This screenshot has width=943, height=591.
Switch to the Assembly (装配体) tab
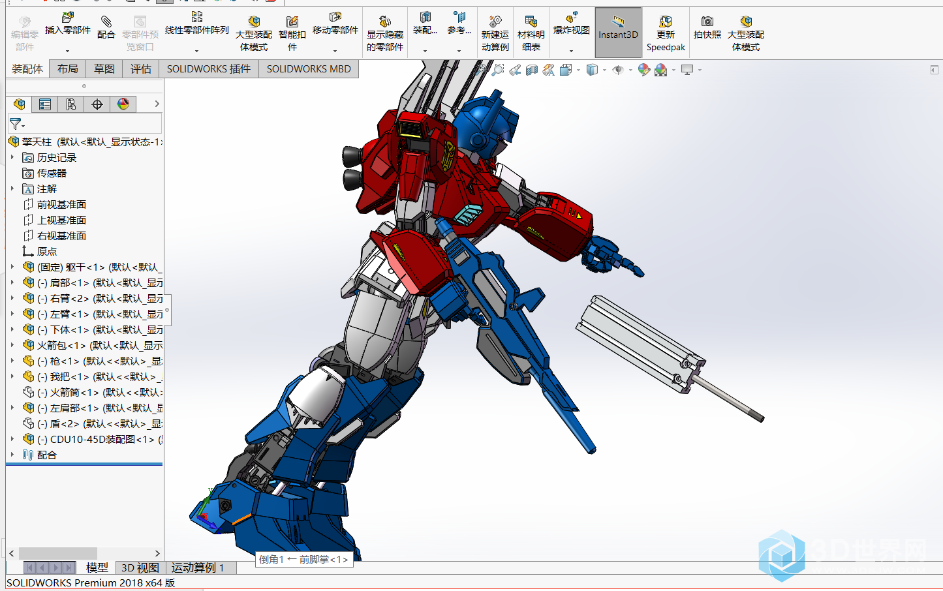27,69
